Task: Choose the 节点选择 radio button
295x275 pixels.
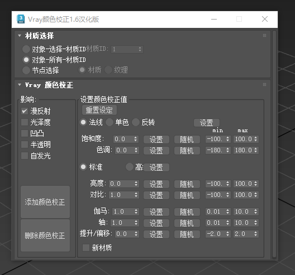Action: click(x=26, y=70)
